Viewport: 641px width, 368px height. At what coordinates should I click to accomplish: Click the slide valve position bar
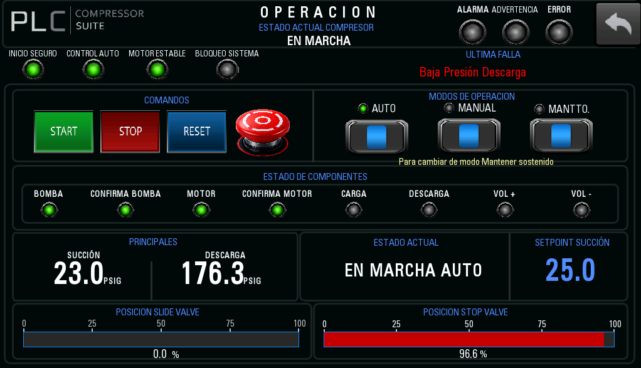161,339
